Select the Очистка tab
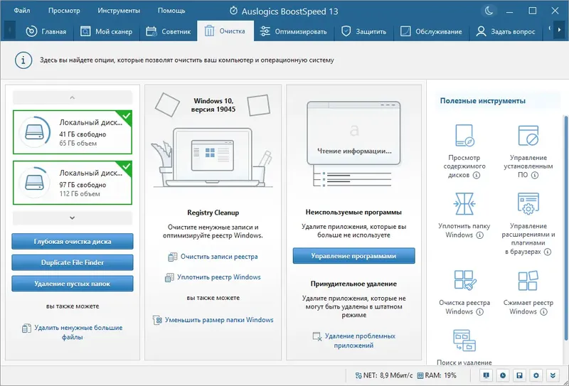569x386 pixels. pos(225,31)
